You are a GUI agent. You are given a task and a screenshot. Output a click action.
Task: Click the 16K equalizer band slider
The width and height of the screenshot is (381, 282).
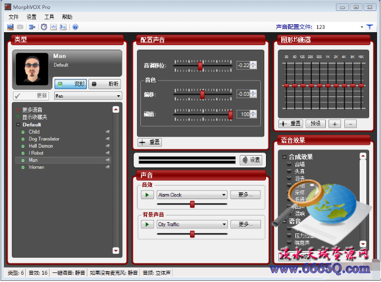click(361, 85)
